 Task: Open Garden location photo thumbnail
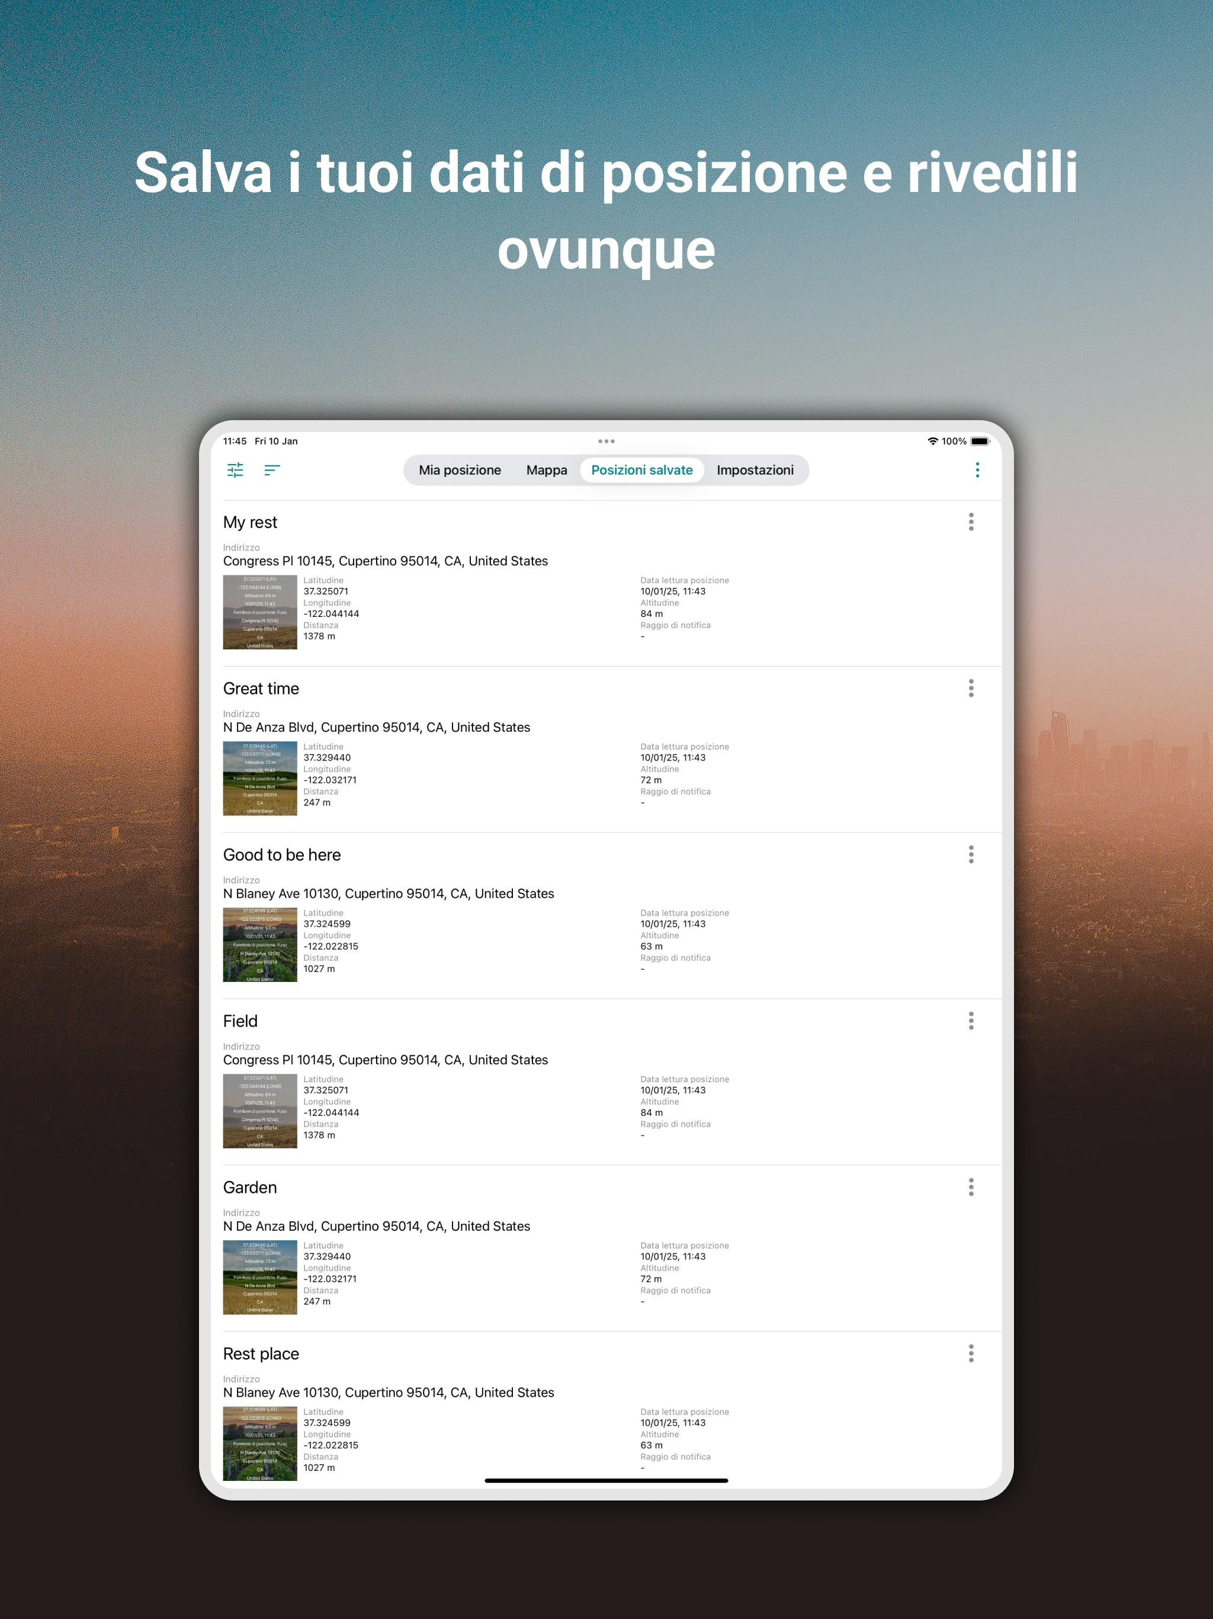click(260, 1277)
